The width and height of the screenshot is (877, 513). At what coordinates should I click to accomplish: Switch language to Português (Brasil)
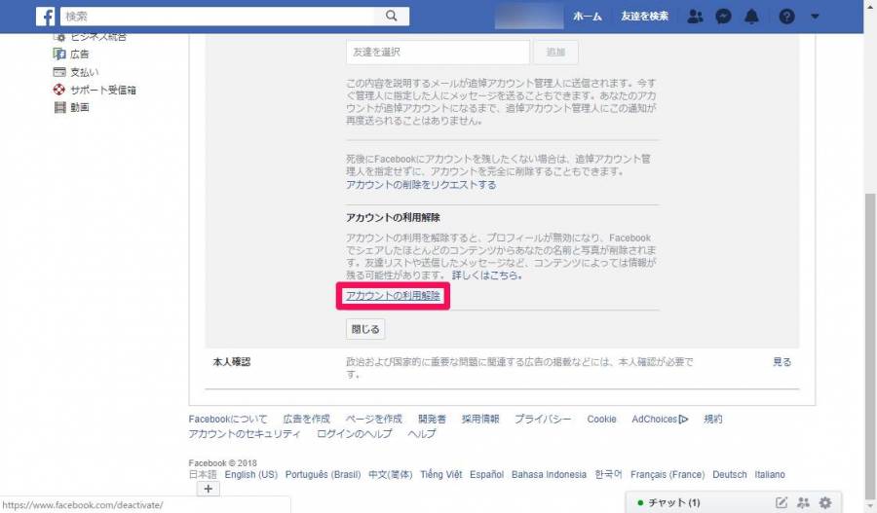click(x=323, y=474)
